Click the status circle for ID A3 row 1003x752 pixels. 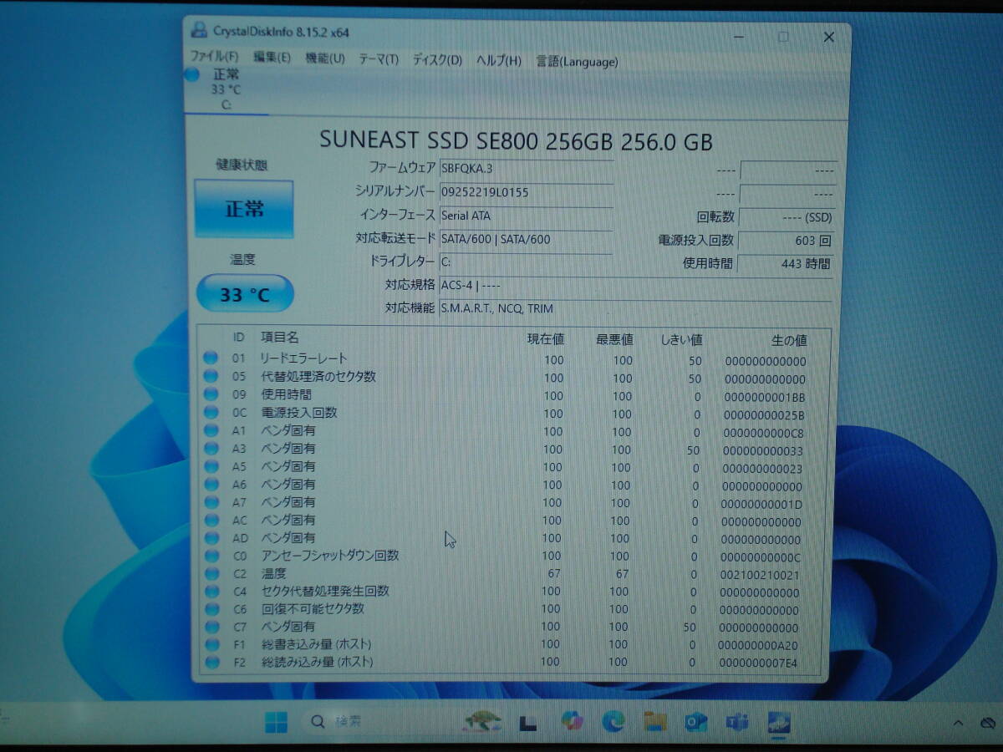coord(211,449)
